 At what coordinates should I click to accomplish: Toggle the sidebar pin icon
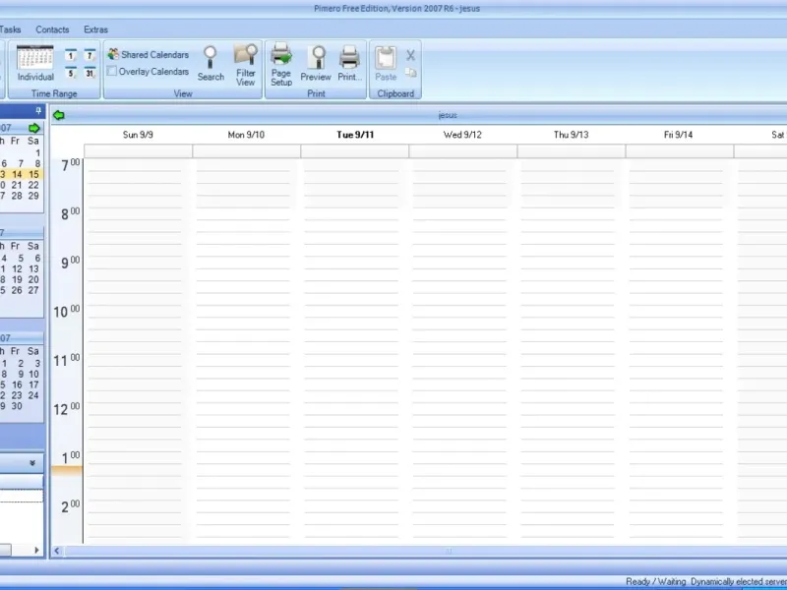tap(38, 111)
